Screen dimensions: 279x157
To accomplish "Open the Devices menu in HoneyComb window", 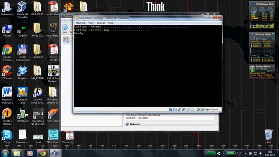I will tap(101, 23).
